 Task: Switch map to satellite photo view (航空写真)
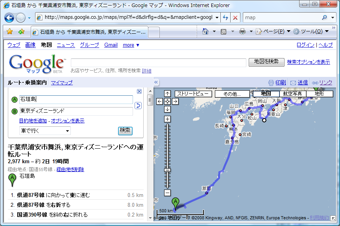[292, 94]
